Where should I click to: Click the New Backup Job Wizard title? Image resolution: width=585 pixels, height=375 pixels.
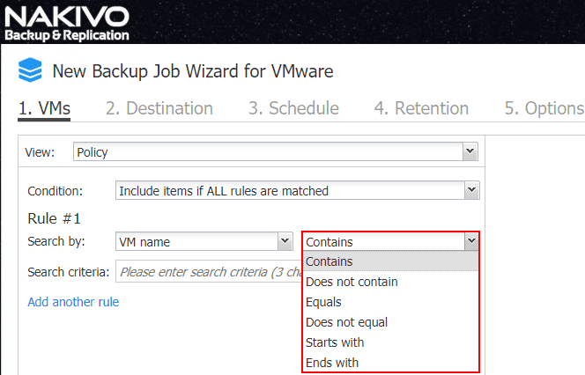(193, 71)
